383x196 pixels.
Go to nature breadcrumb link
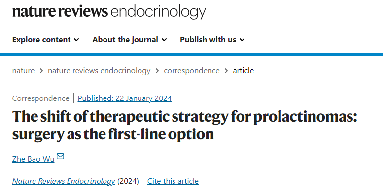[23, 71]
